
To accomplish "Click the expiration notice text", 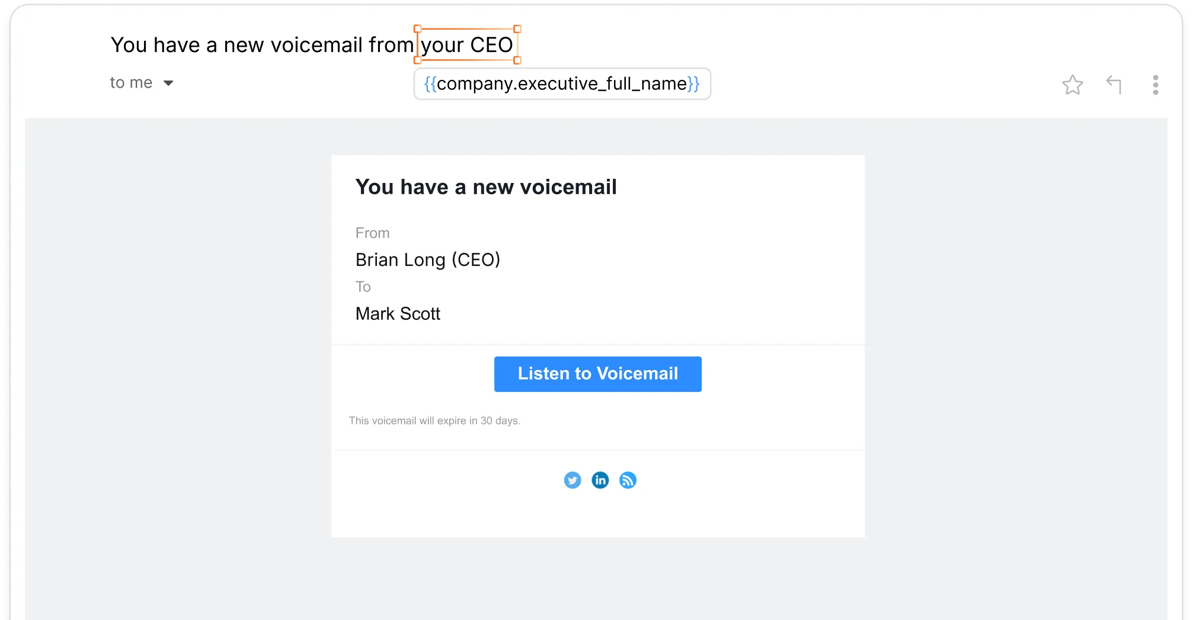I will (x=434, y=420).
